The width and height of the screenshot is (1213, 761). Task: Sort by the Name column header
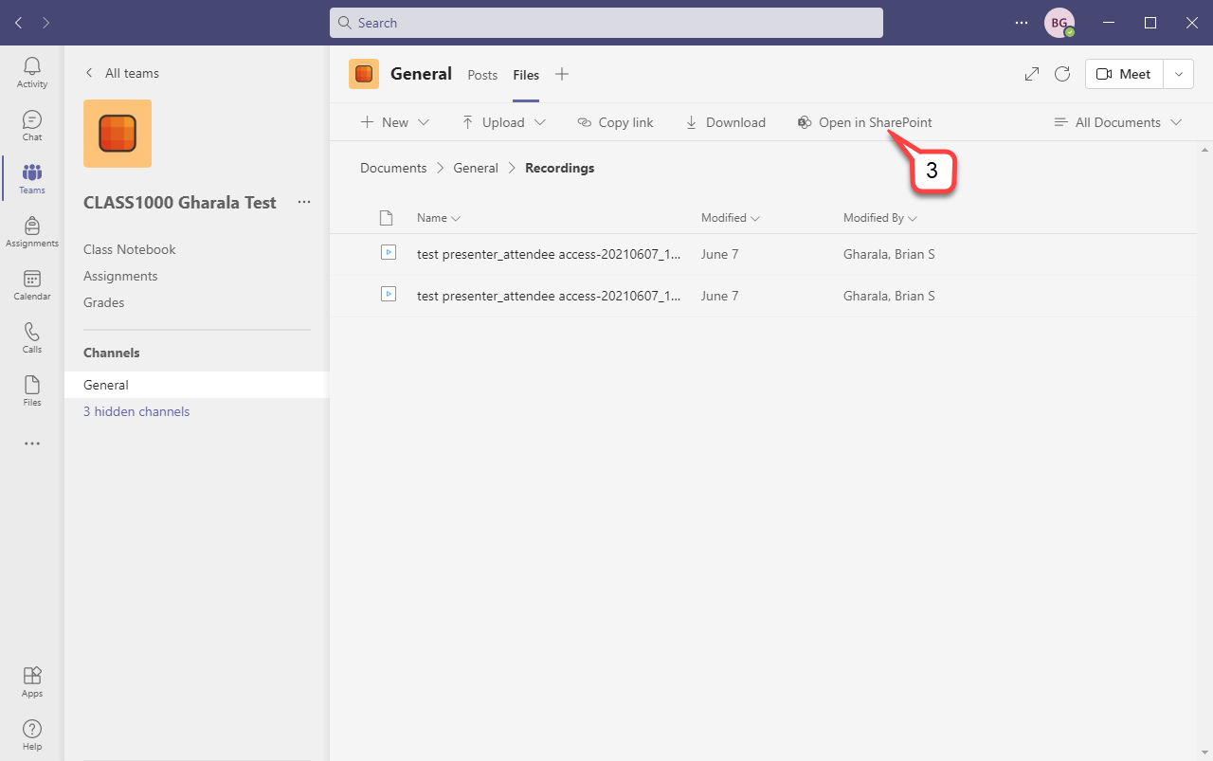pos(439,218)
